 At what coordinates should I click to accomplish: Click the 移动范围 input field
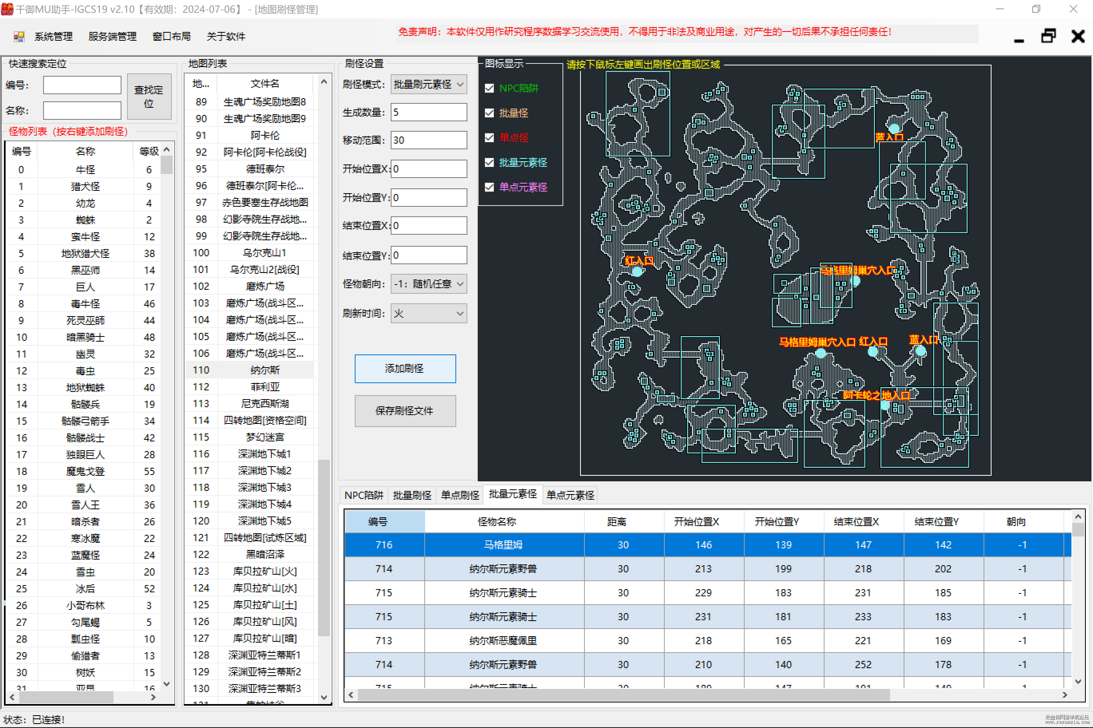429,140
